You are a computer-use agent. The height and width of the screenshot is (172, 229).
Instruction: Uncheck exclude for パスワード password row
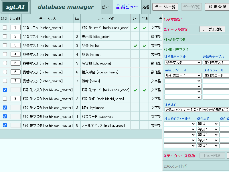click(x=5, y=116)
